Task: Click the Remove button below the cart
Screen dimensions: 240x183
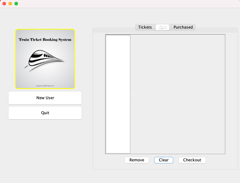Action: tap(137, 160)
